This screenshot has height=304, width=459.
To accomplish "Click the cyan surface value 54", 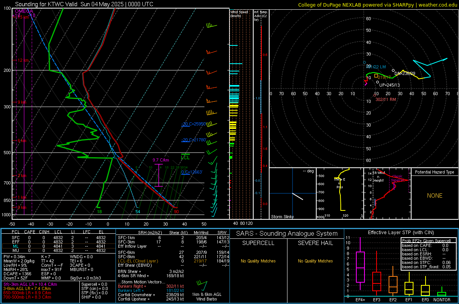I will tap(138, 212).
